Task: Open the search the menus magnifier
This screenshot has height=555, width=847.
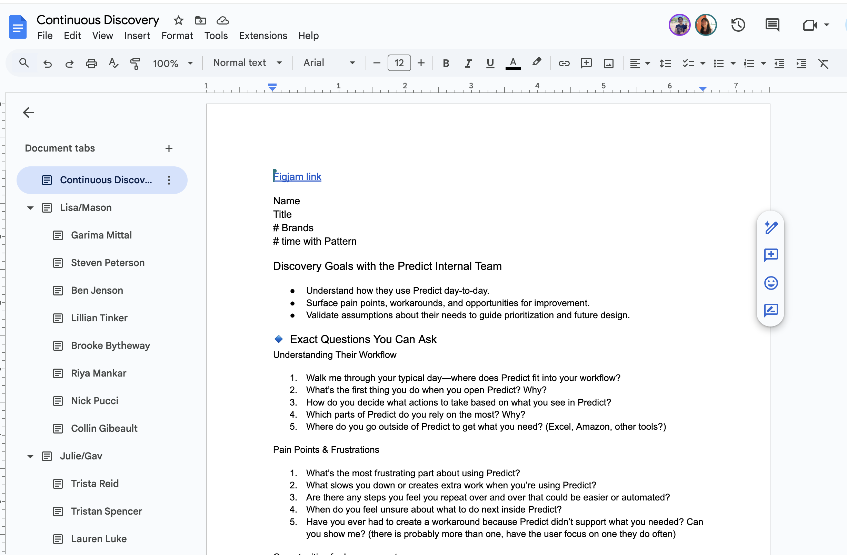Action: 24,63
